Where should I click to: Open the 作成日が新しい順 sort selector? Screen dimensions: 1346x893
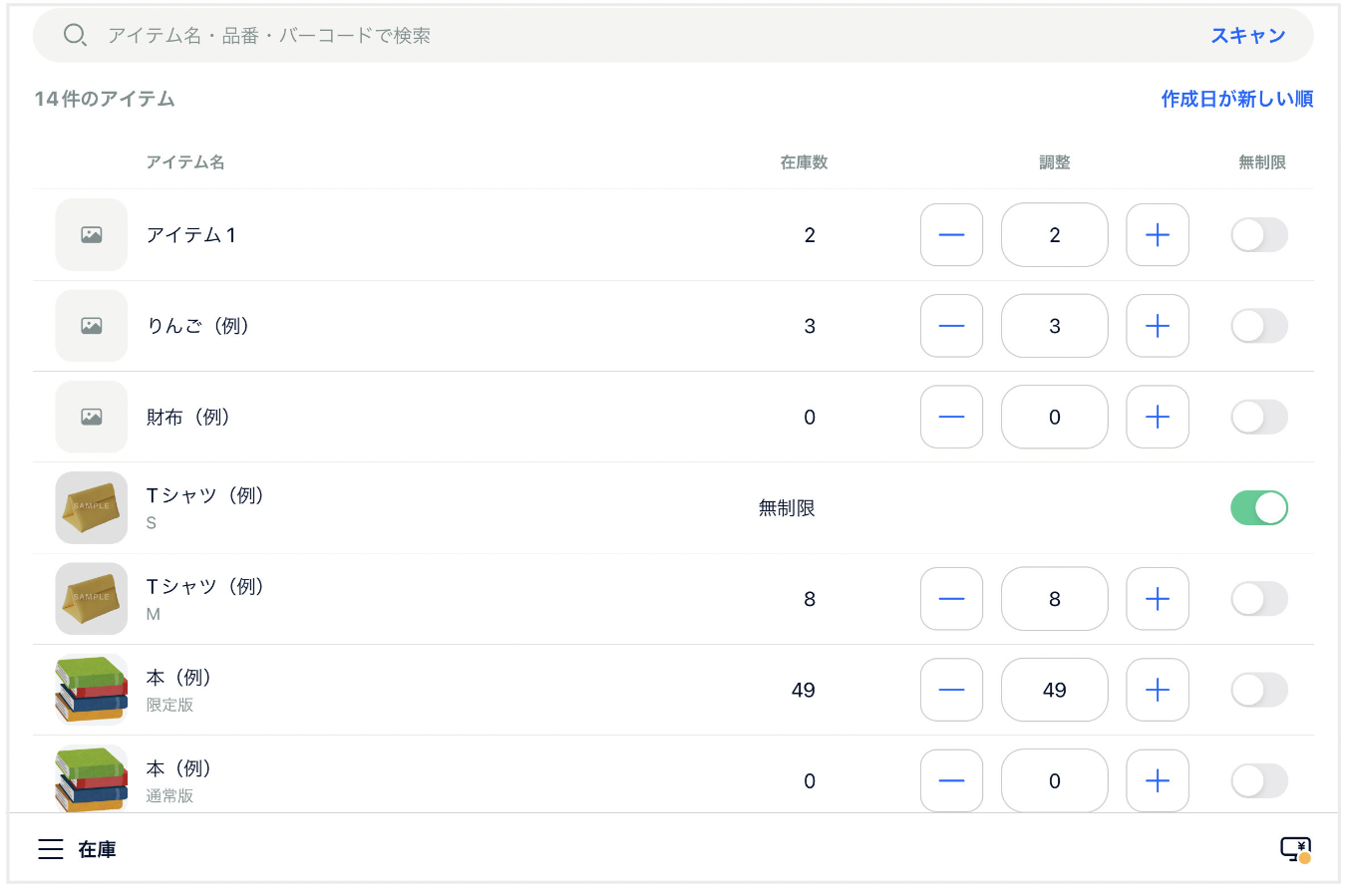1236,99
